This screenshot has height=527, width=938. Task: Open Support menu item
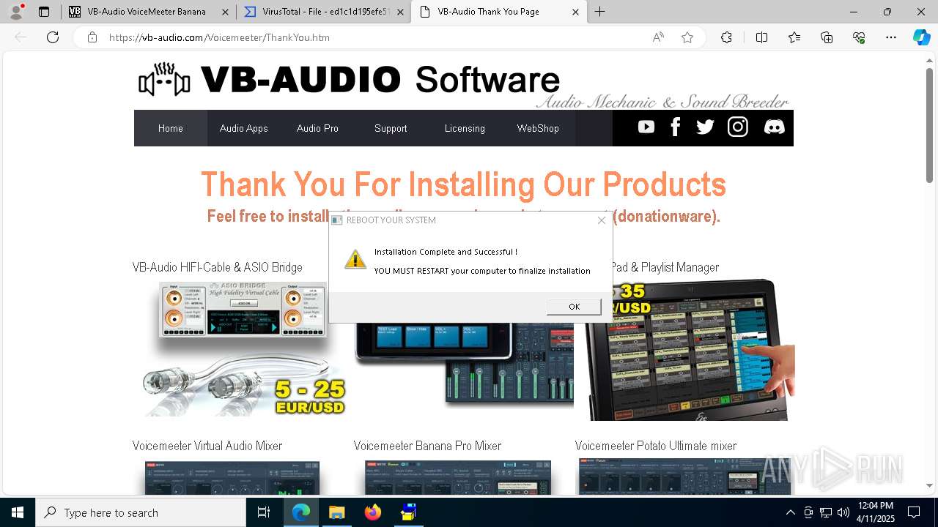pos(391,128)
